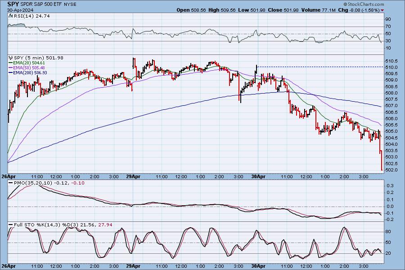The height and width of the screenshot is (270, 405).
Task: Click the black line swatch before PMO
Action: [11, 183]
